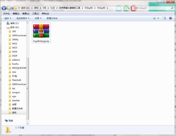The height and width of the screenshot is (136, 176).
Task: Select 游戏 in the address path
Action: click(x=36, y=8)
